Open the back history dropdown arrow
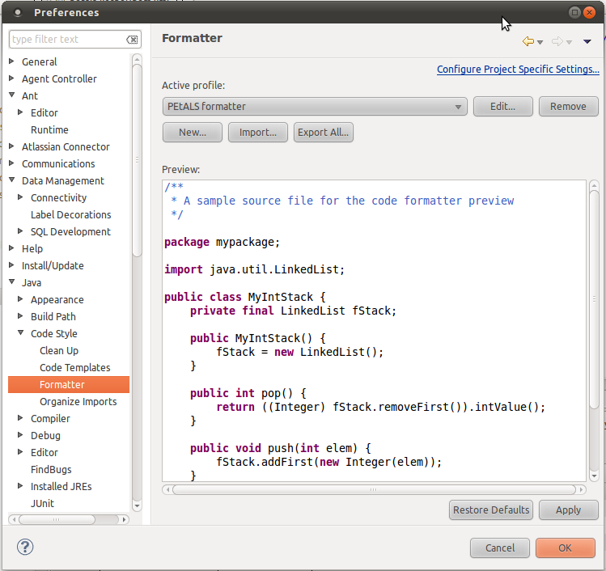Screen dimensions: 606x571 point(540,42)
